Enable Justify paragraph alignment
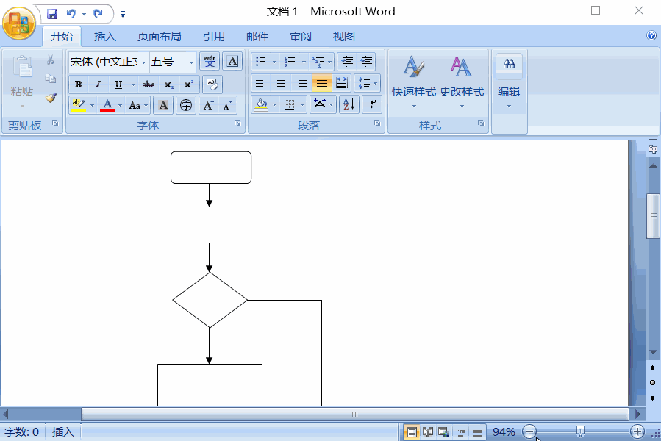This screenshot has width=661, height=441. [321, 83]
